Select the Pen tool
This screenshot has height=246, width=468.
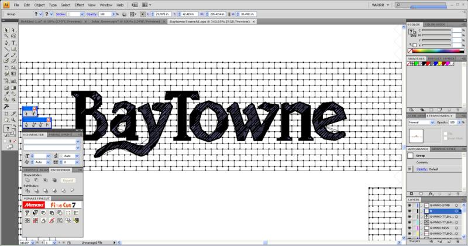point(6,43)
